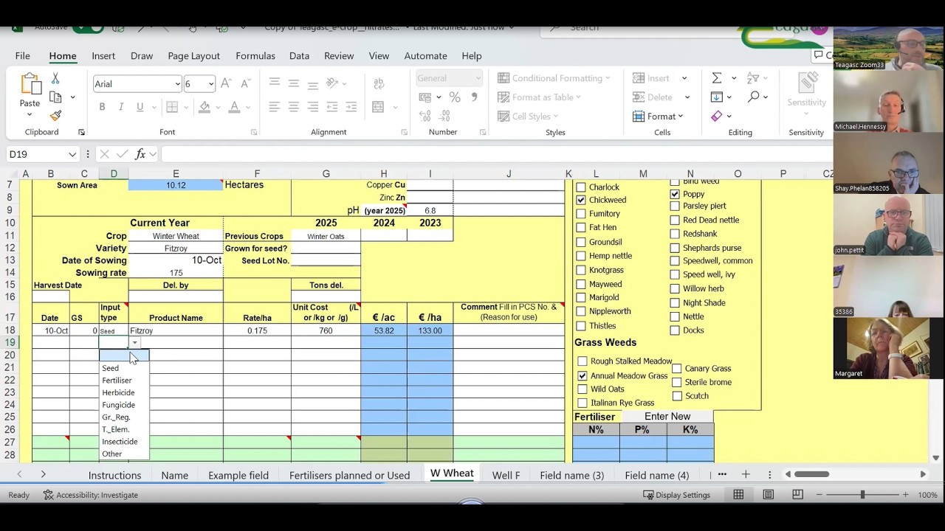Toggle Italic formatting
This screenshot has height=531, width=945.
[x=121, y=107]
